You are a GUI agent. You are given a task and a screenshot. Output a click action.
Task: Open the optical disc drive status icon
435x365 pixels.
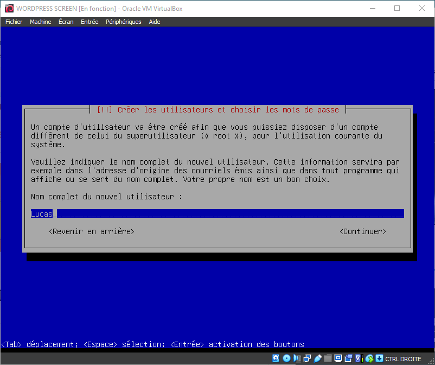coord(286,358)
